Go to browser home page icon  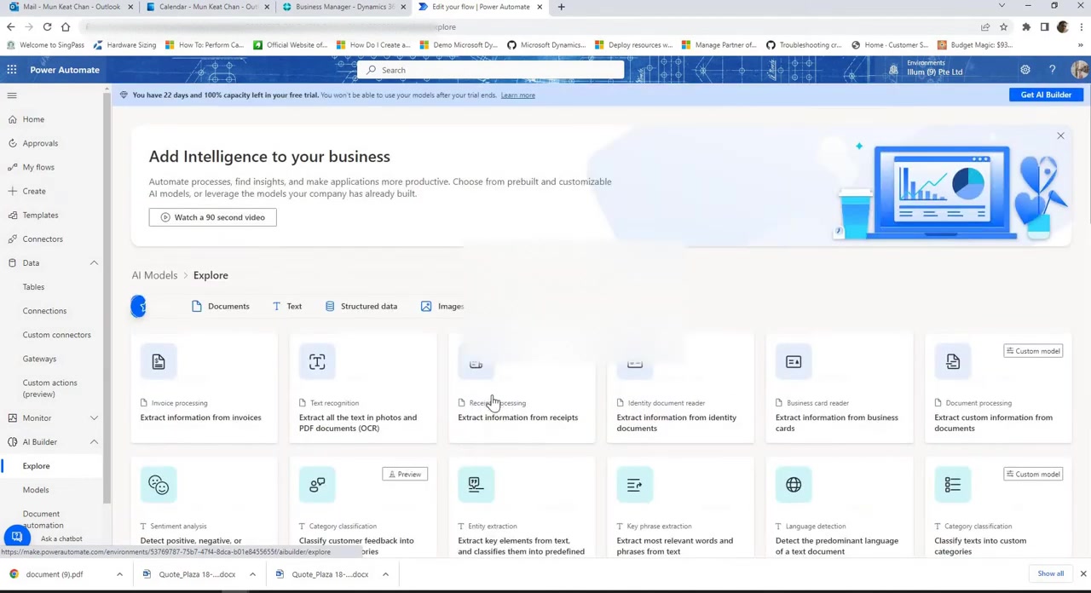coord(66,27)
